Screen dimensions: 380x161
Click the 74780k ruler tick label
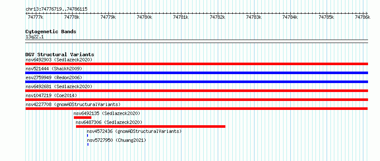(x=145, y=17)
